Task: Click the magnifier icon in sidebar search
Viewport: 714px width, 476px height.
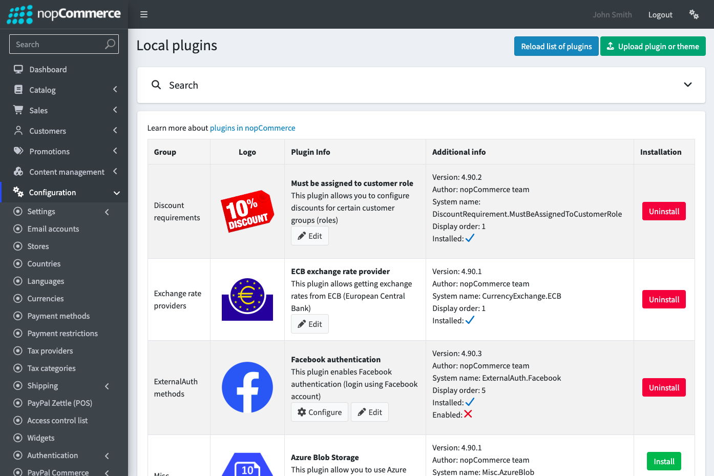Action: 110,44
